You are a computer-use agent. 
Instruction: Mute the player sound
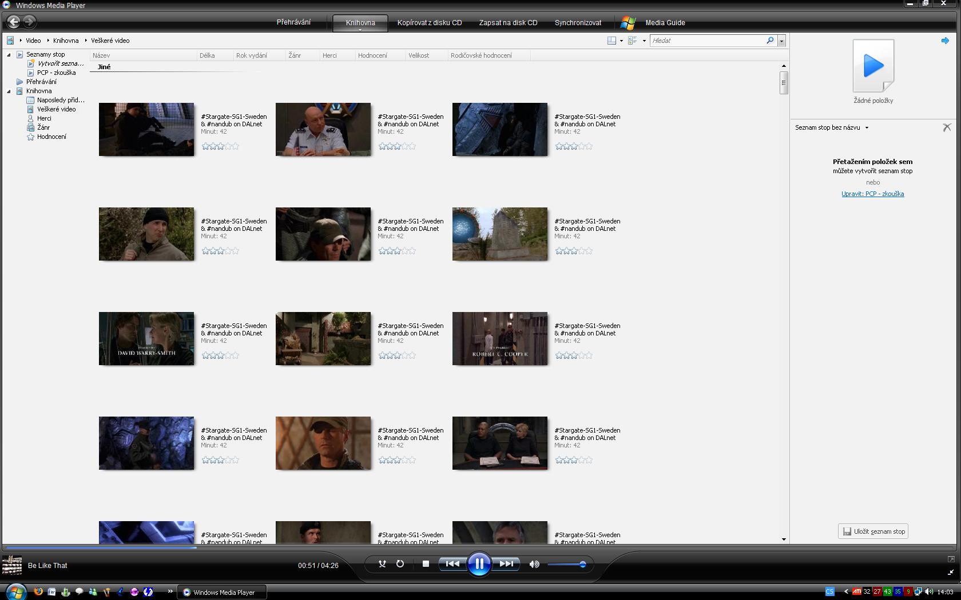(x=534, y=564)
